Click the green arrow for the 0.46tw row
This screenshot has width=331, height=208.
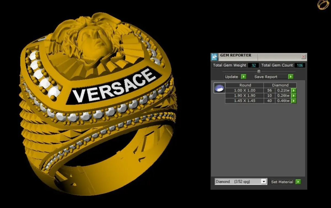pos(293,101)
